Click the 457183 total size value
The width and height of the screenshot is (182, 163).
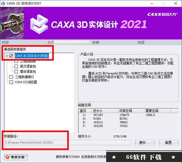(x=98, y=115)
